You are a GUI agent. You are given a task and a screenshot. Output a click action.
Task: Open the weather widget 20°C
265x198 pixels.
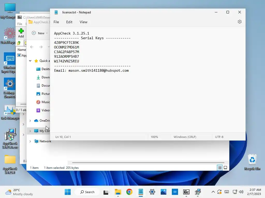point(19,192)
